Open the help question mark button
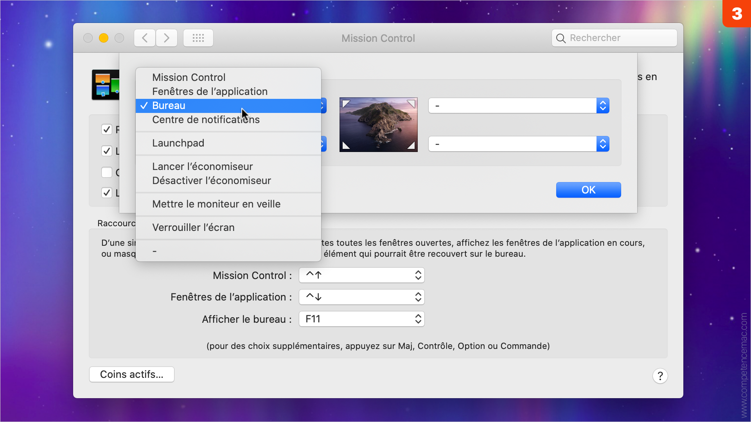Viewport: 751px width, 422px height. [x=660, y=376]
